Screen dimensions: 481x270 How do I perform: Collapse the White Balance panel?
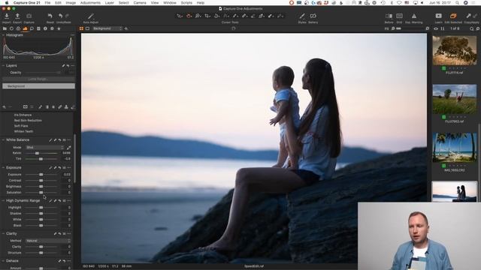tap(3, 140)
